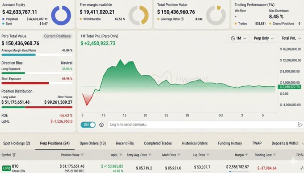Click the Position Value sort icon

pos(82,155)
